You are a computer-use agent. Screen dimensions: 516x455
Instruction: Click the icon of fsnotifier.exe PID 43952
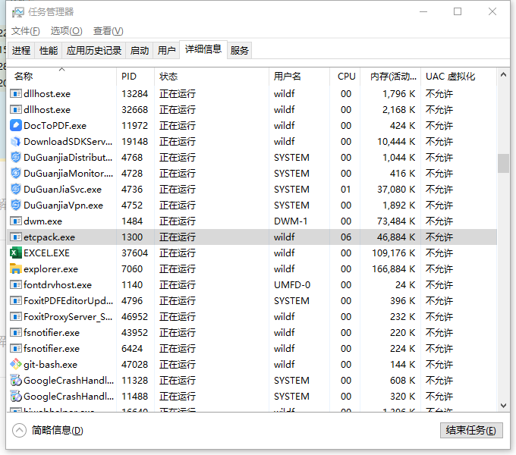(16, 333)
